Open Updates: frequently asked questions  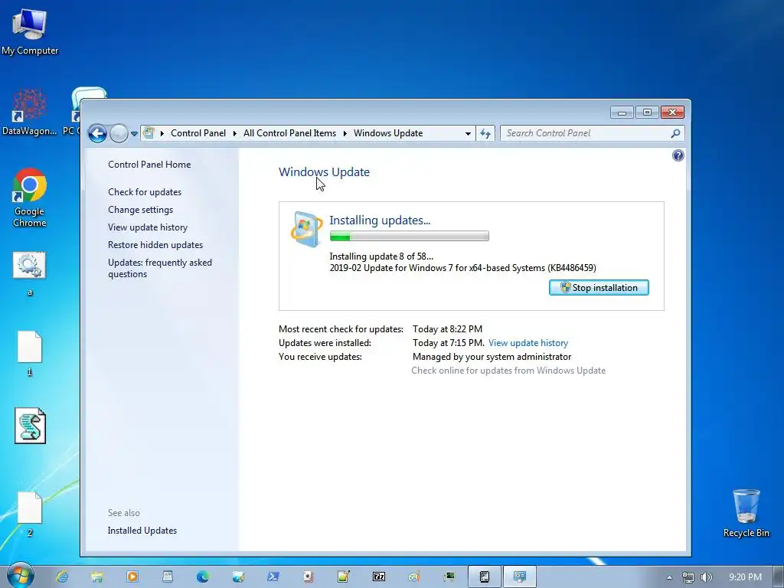tap(159, 268)
